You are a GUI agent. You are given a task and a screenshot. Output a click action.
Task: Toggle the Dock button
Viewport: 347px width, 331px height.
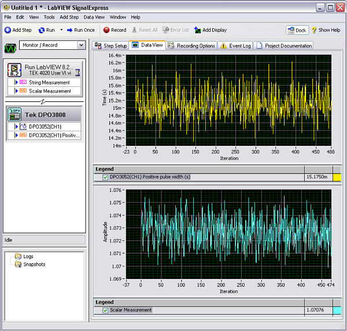(x=297, y=30)
